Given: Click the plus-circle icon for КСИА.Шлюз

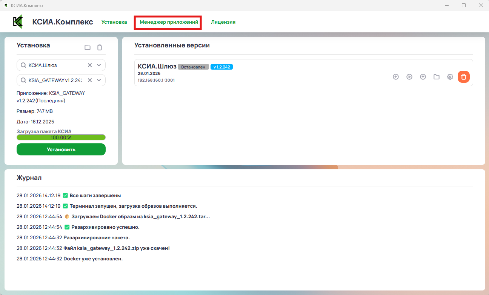Looking at the screenshot, I should point(396,77).
